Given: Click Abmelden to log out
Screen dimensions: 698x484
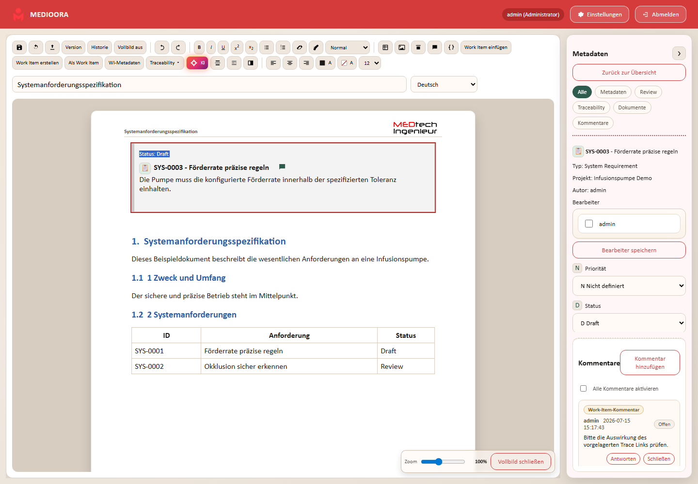Looking at the screenshot, I should coord(661,15).
